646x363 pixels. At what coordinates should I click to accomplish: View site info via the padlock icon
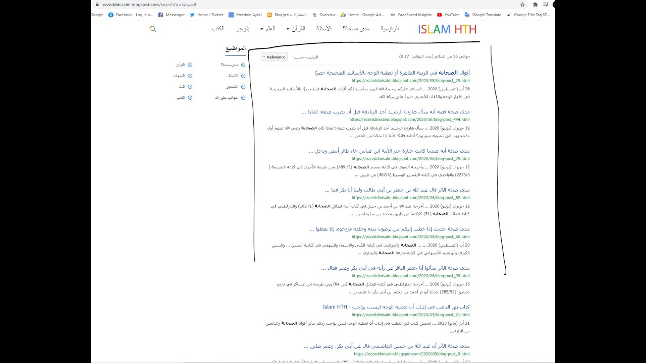point(97,5)
